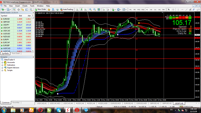This screenshot has width=201, height=113.
Task: Expand the Indicators tree node
Action: point(2,65)
